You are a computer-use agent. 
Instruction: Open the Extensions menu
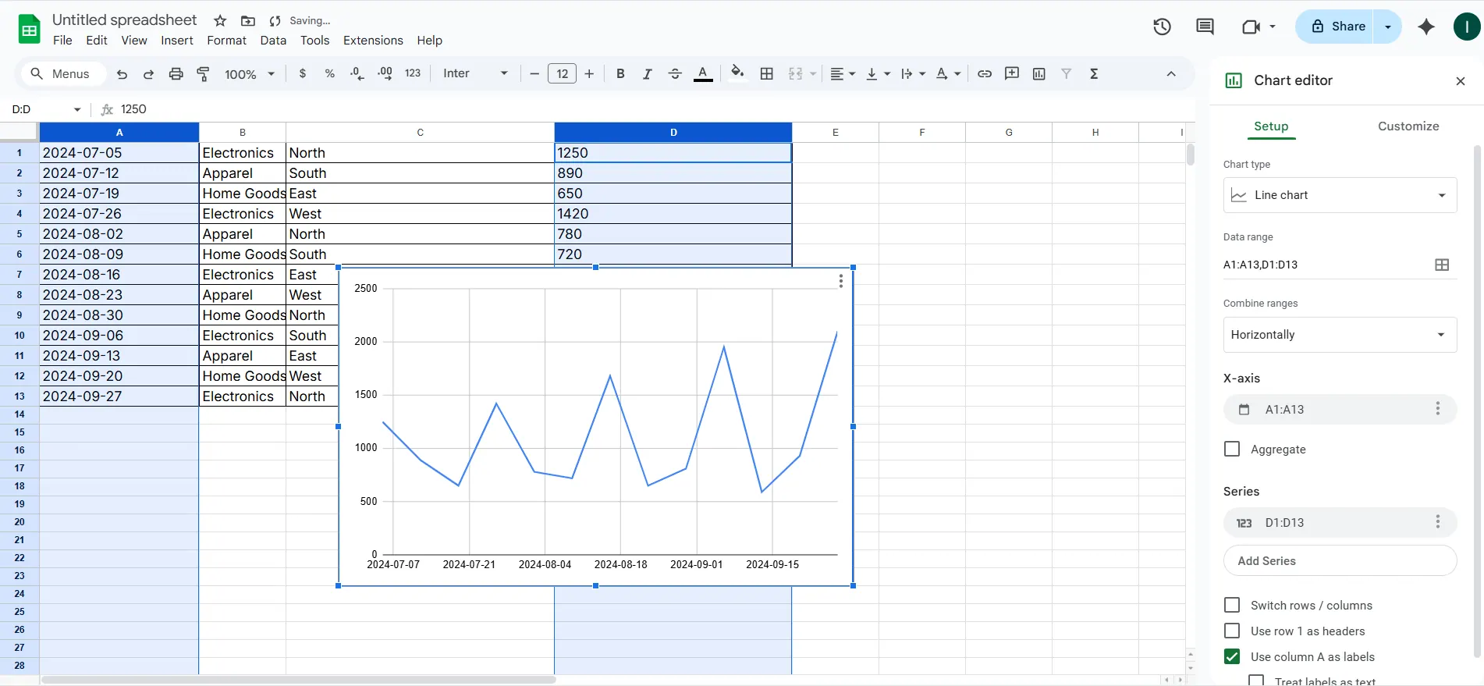click(373, 41)
